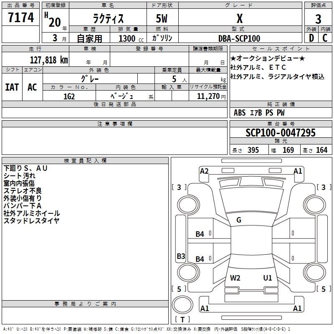This screenshot has width=334, height=334.
Task: Click the overall grade score 3
Action: coord(318,19)
